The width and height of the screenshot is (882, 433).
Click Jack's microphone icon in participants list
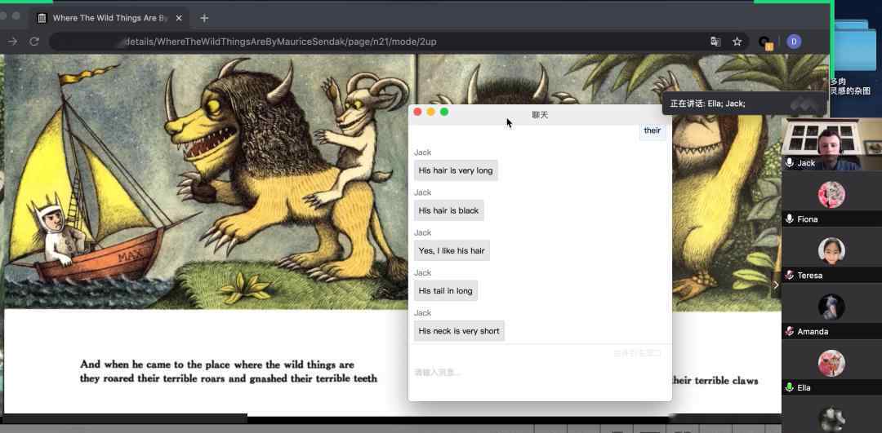tap(790, 163)
